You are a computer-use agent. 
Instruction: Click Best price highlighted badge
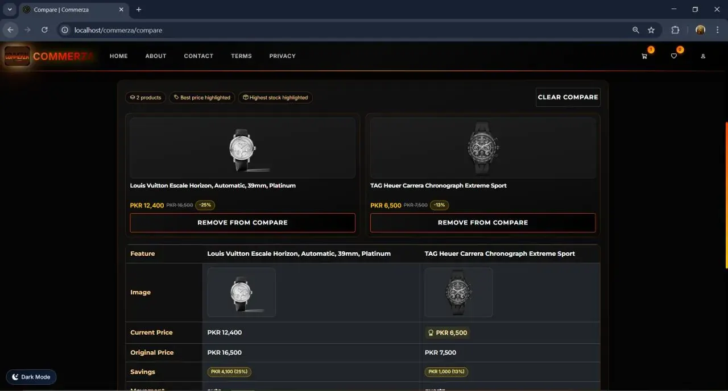202,98
